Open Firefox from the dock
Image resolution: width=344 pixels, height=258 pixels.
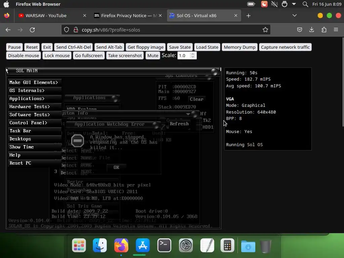coord(121,245)
